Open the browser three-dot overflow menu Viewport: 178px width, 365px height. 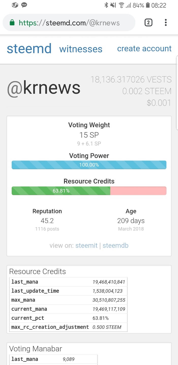click(x=166, y=23)
